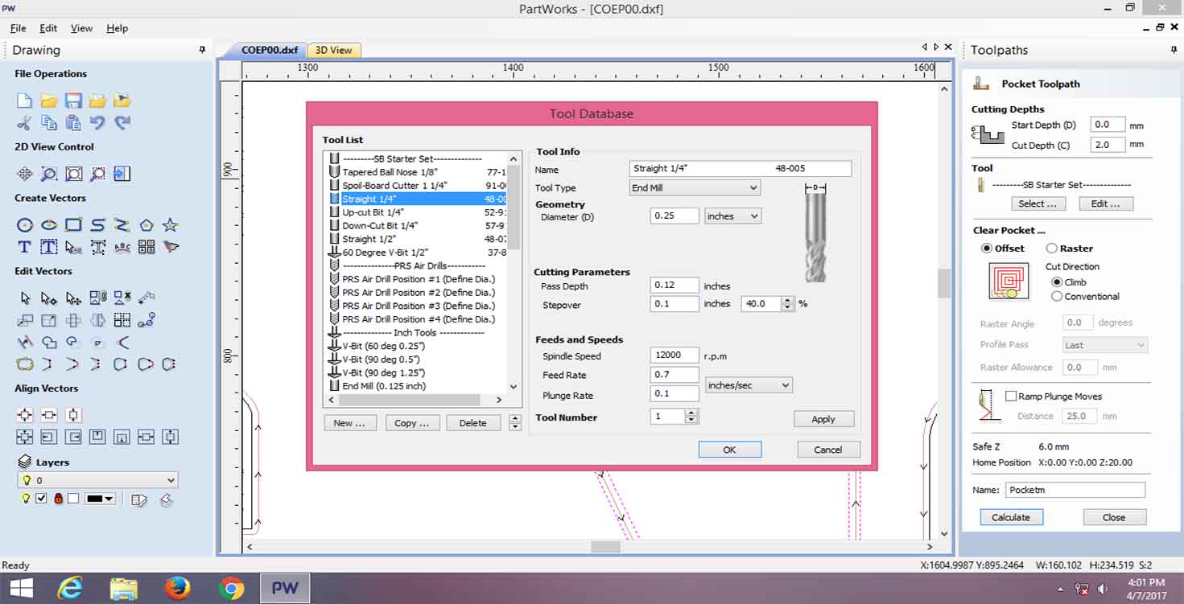This screenshot has width=1184, height=604.
Task: Click the Paste clipboard icon
Action: [73, 123]
